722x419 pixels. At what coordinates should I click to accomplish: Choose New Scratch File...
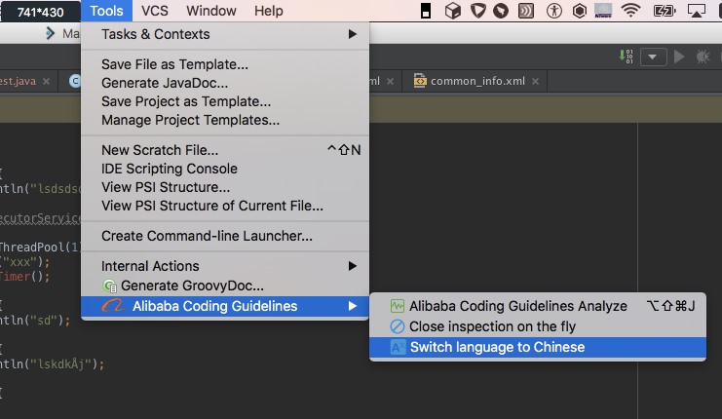click(160, 150)
